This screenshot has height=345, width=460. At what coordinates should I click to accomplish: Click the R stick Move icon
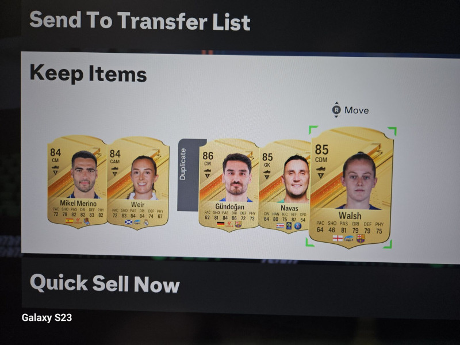click(x=336, y=110)
